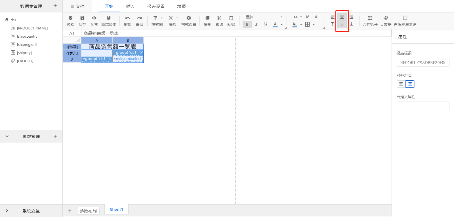Open the 报表设置 ribbon tab
The image size is (454, 217).
(x=156, y=6)
